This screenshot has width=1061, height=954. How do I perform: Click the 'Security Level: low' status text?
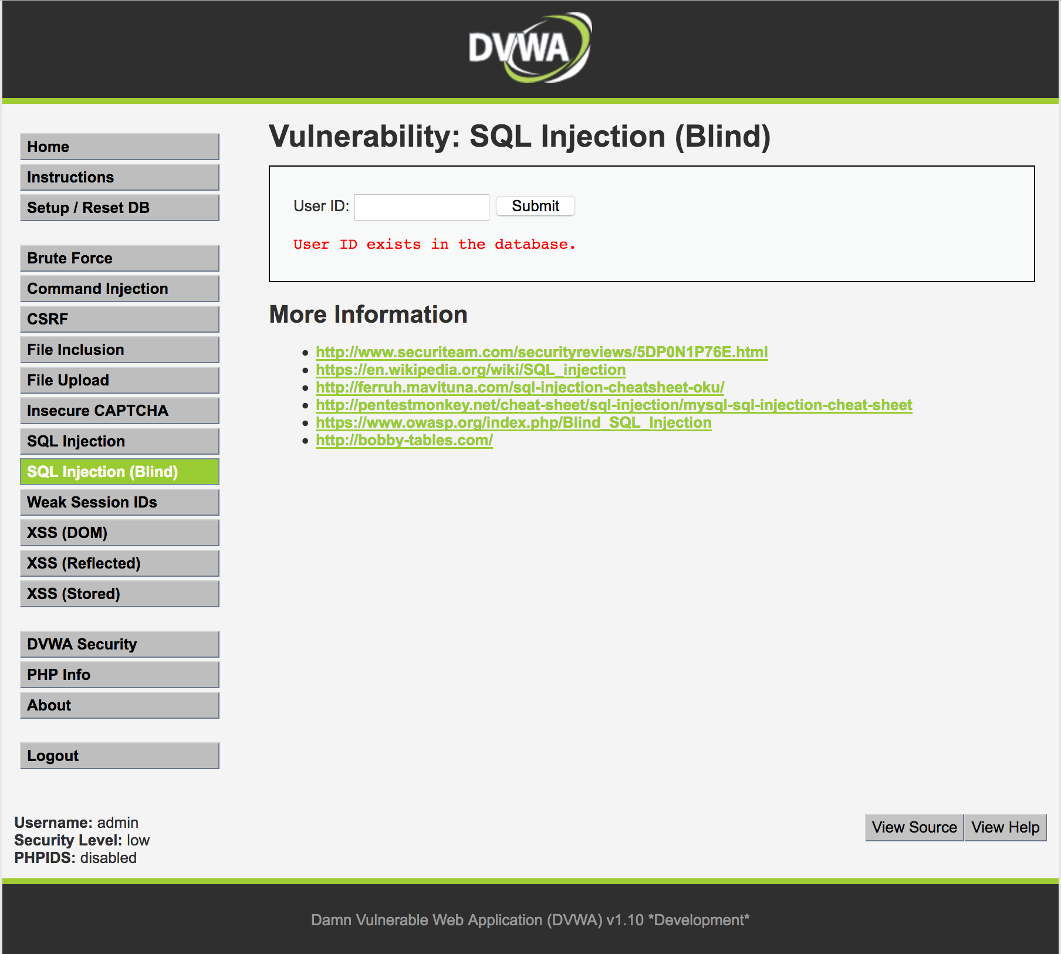[x=82, y=840]
